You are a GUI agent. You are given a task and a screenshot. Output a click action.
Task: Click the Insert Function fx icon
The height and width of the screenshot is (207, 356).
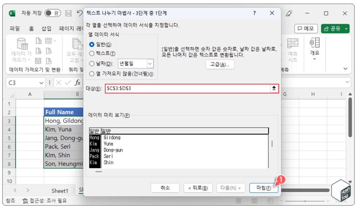tap(78, 83)
